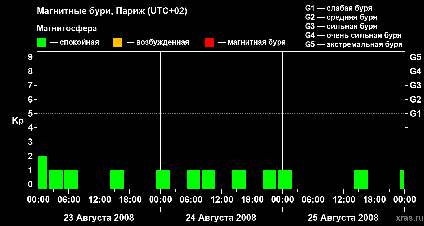Click the green bar near 21:00 on 24 August

270,179
